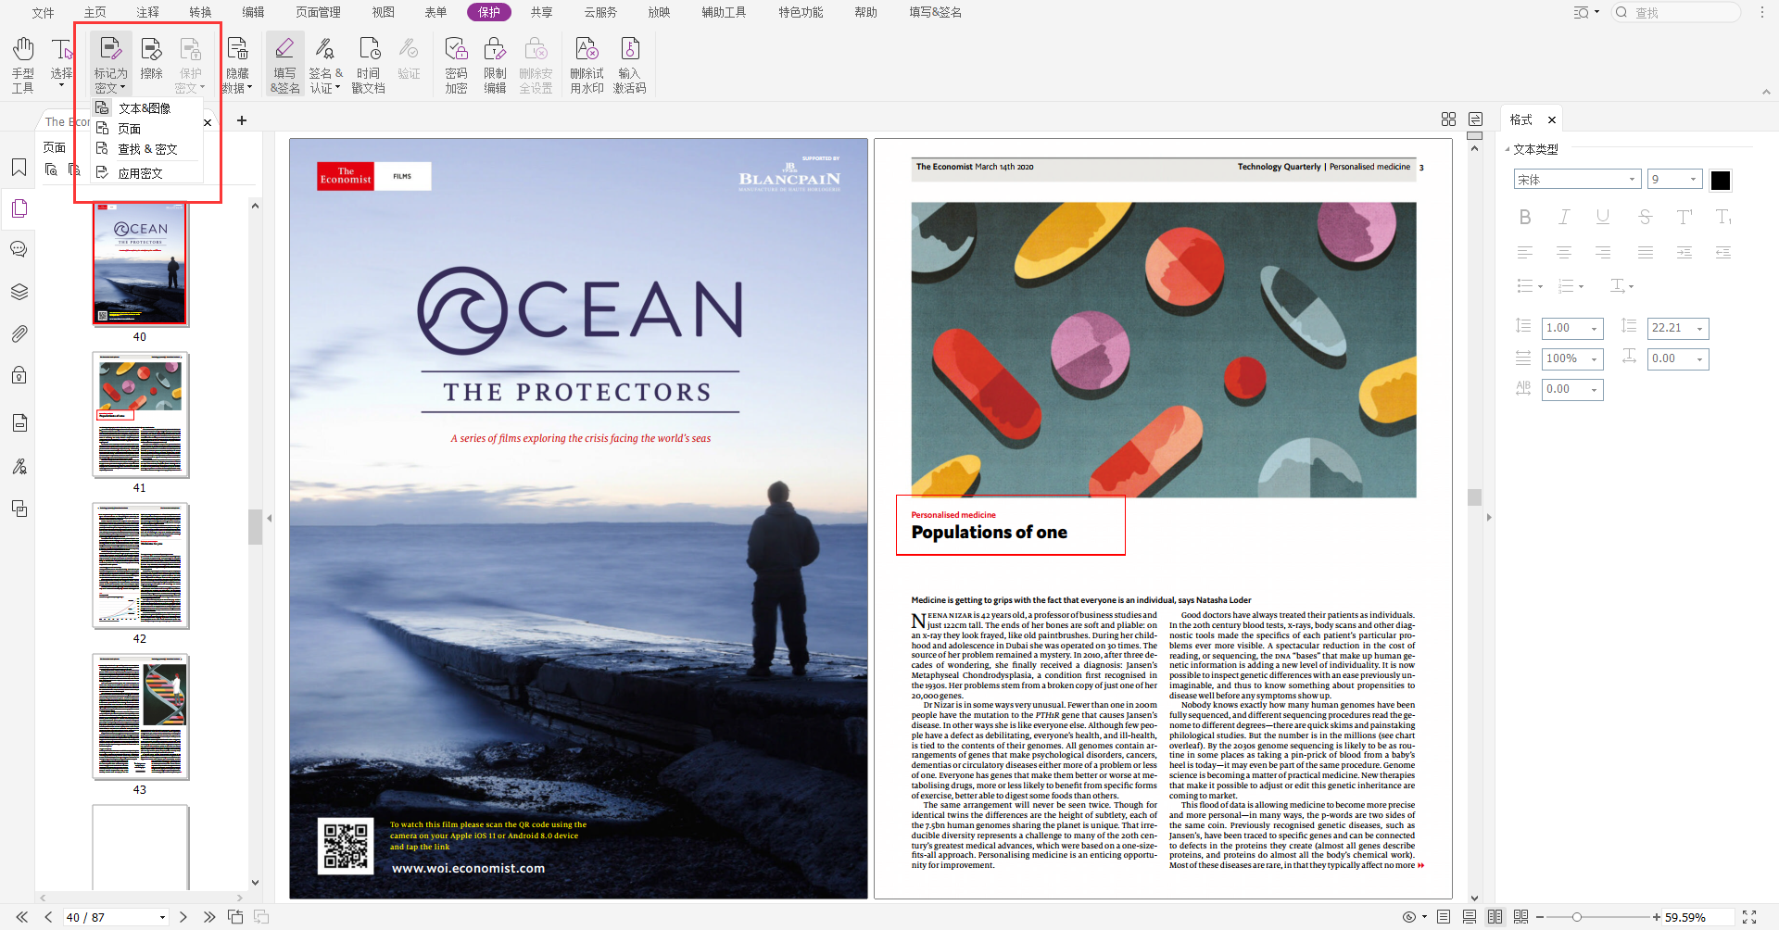Open the comments panel in left sidebar
The width and height of the screenshot is (1779, 930).
point(19,249)
